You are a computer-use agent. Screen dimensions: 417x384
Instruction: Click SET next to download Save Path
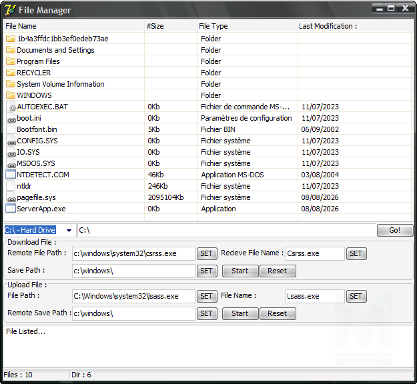tap(207, 271)
